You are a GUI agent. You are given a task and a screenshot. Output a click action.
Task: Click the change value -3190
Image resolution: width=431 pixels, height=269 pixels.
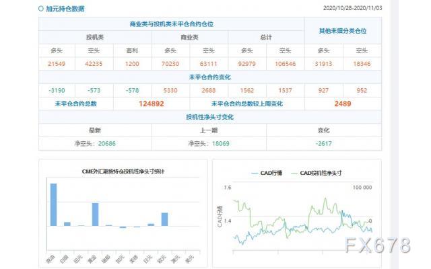coord(57,90)
